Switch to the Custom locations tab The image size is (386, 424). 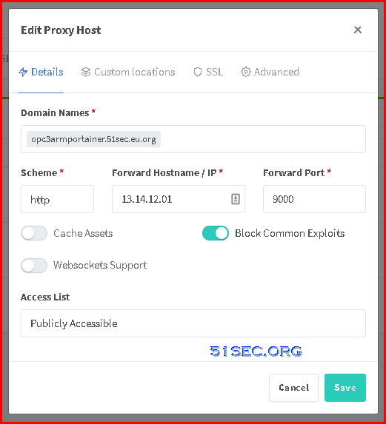(128, 72)
